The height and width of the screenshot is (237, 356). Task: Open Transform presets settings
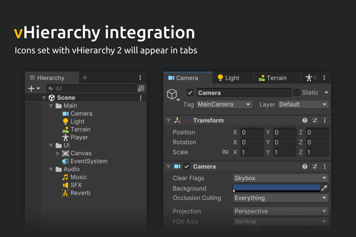tap(315, 120)
